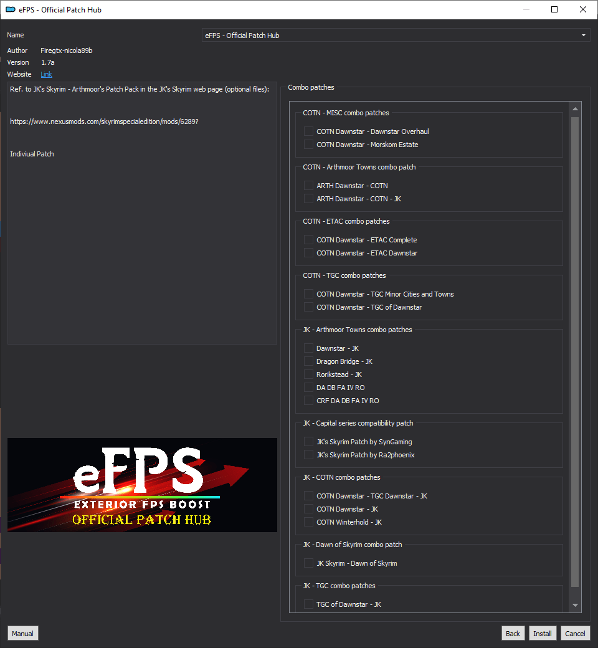Viewport: 598px width, 648px height.
Task: Click scrollbar down arrow in patch list
Action: pos(575,605)
